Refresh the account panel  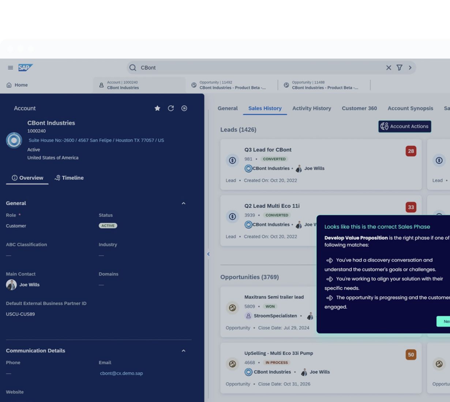[x=171, y=108]
